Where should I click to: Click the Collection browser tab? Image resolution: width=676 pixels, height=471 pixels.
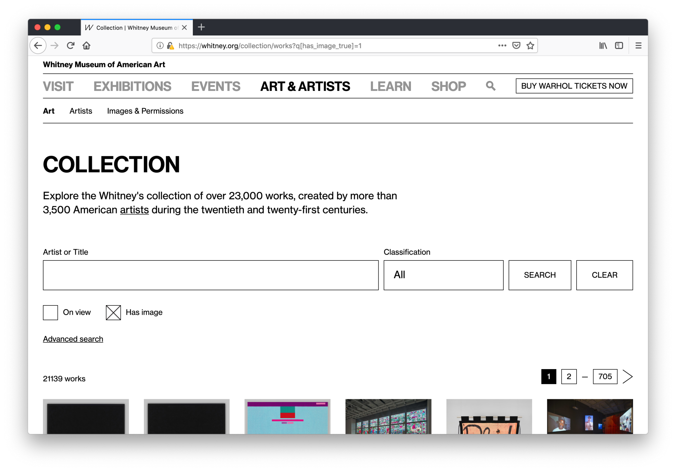pos(137,28)
